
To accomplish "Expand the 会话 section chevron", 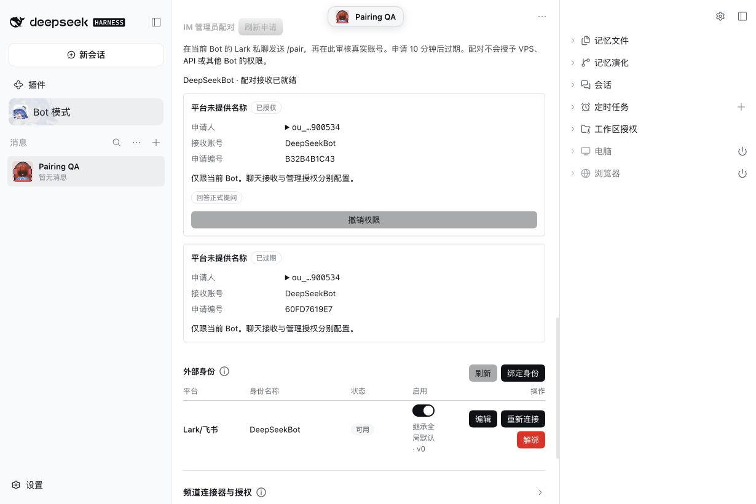I will (573, 85).
